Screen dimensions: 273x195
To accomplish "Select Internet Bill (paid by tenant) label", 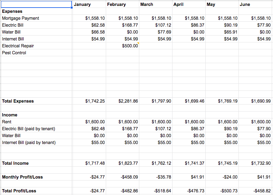I will click(x=36, y=142).
